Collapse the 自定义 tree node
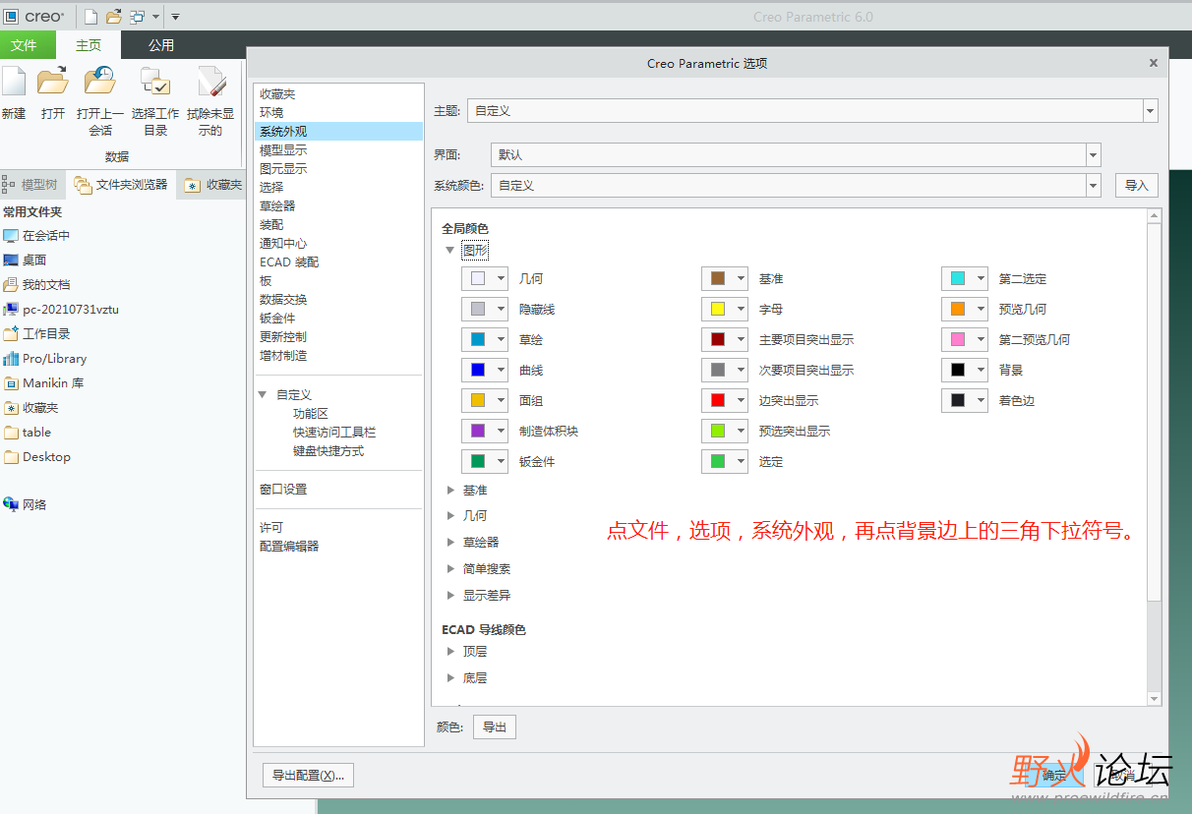The height and width of the screenshot is (814, 1192). (x=263, y=395)
